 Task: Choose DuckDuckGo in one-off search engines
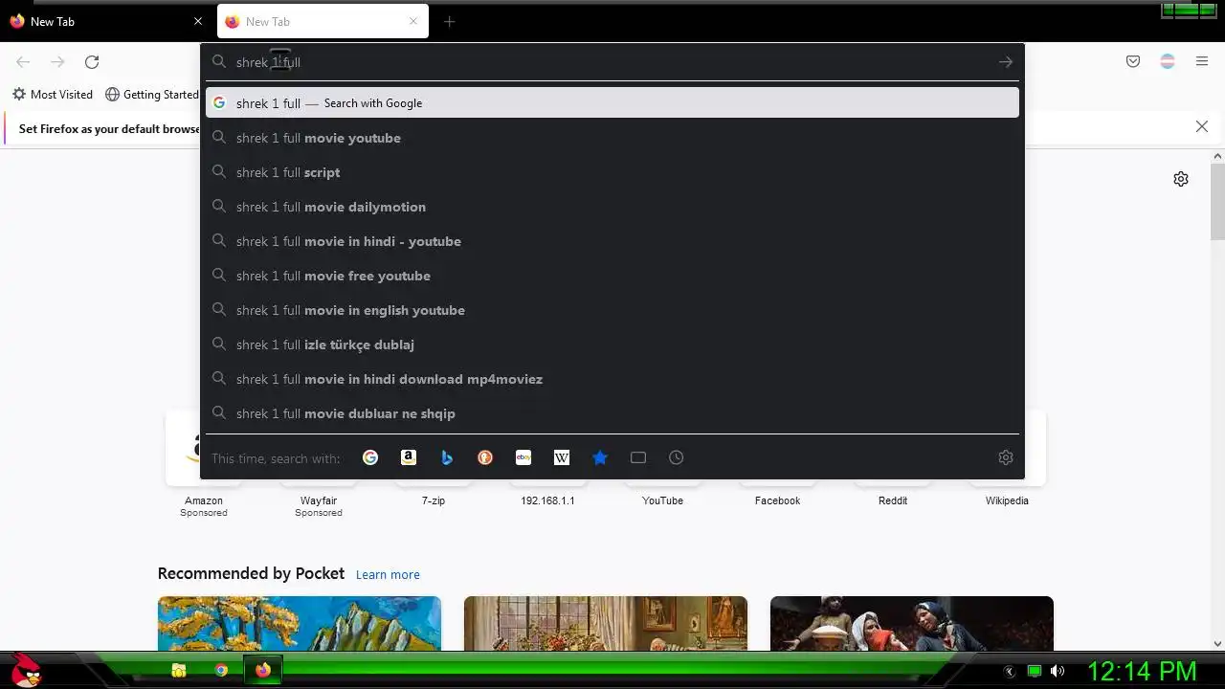pyautogui.click(x=485, y=457)
